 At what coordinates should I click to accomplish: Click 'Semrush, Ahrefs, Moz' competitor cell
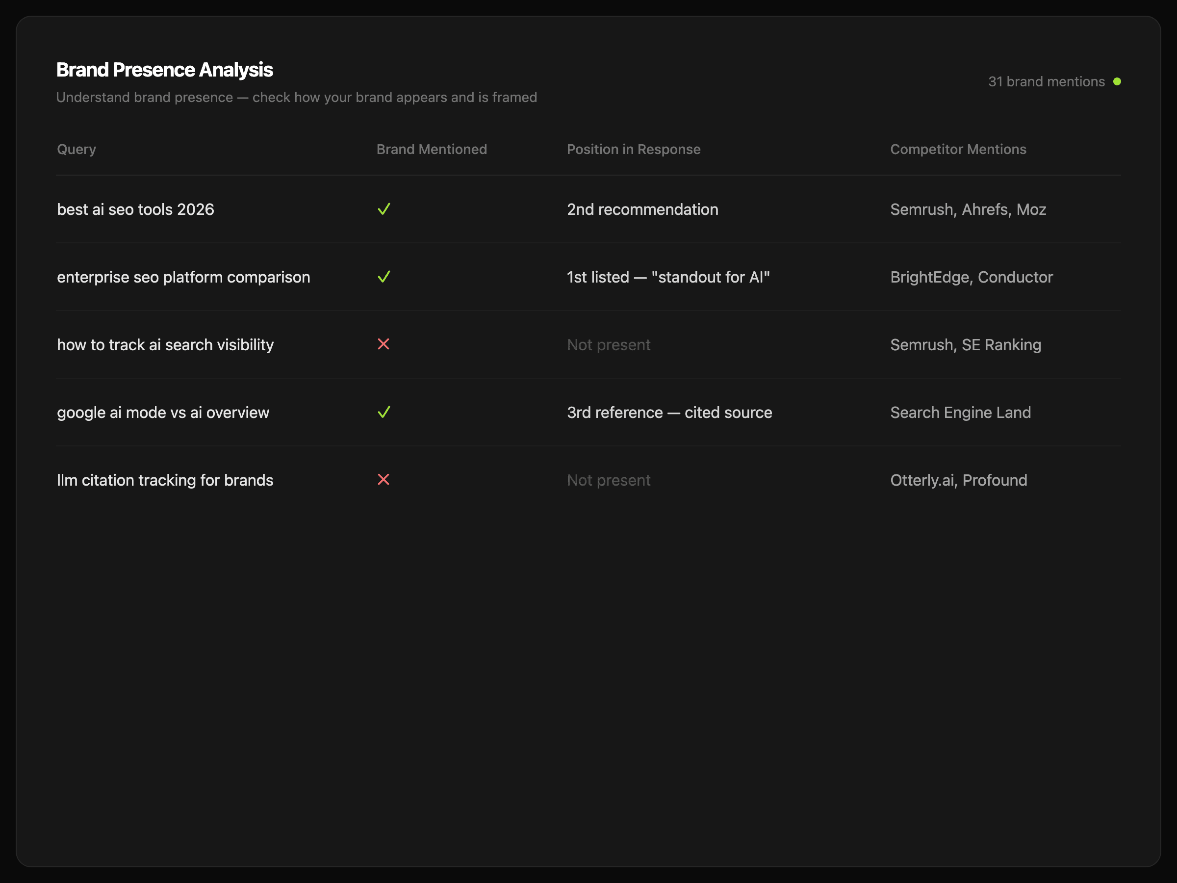click(968, 209)
